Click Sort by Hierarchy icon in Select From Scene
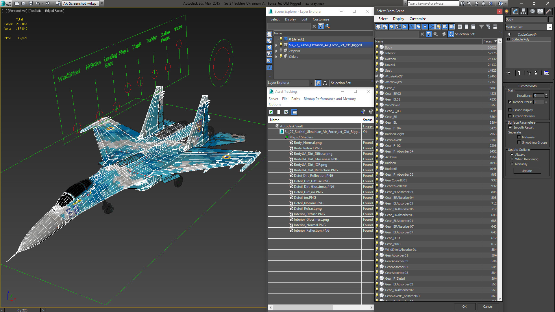The height and width of the screenshot is (312, 555). (x=451, y=34)
